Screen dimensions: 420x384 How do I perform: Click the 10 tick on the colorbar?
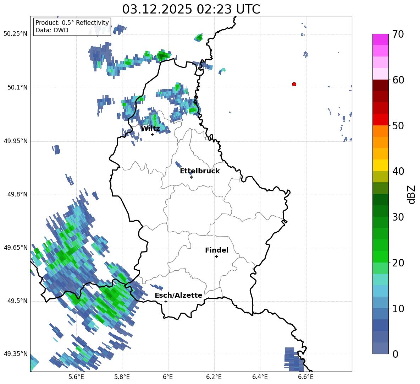click(398, 308)
